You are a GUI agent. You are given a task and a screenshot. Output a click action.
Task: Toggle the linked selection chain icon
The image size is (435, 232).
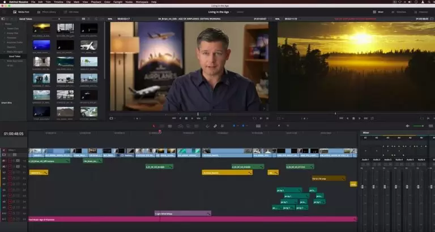[215, 126]
